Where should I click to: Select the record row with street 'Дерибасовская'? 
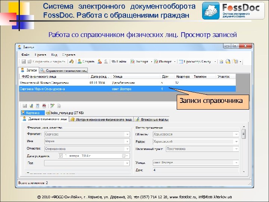[127, 83]
